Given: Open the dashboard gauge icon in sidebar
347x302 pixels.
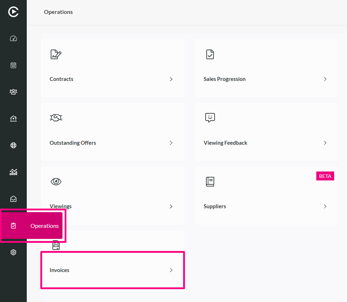Looking at the screenshot, I should click(13, 39).
